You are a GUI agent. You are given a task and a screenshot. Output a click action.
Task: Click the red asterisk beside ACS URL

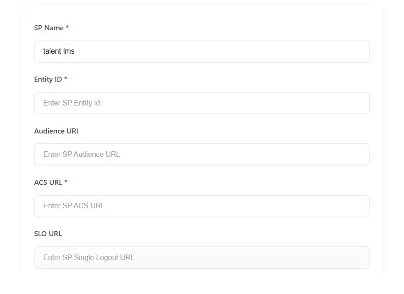click(65, 182)
